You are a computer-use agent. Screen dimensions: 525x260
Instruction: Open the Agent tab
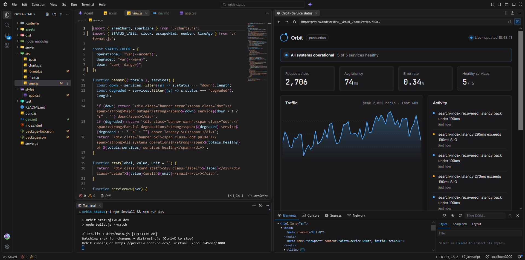tap(86, 13)
